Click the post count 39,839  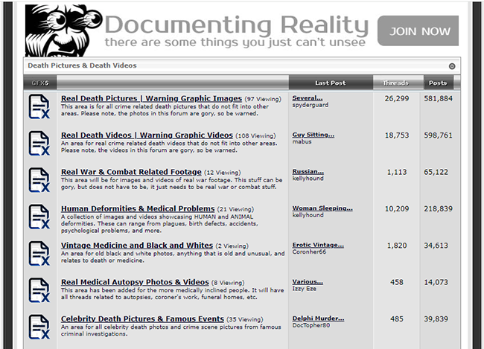point(436,318)
